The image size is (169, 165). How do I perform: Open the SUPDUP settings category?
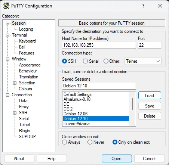coord(27,137)
